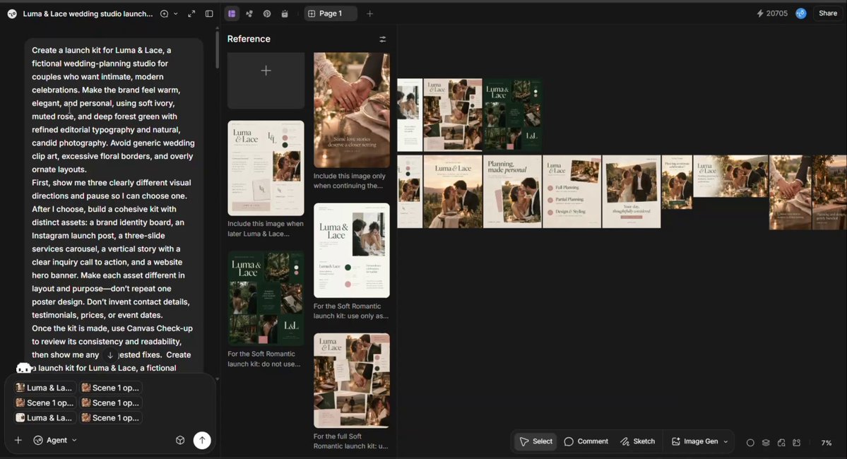
Task: Open the blue user avatar
Action: 800,13
